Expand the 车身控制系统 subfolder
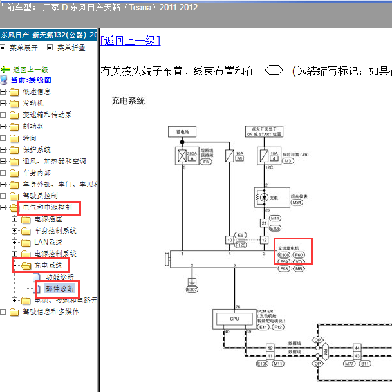The image size is (392, 392). (15, 230)
